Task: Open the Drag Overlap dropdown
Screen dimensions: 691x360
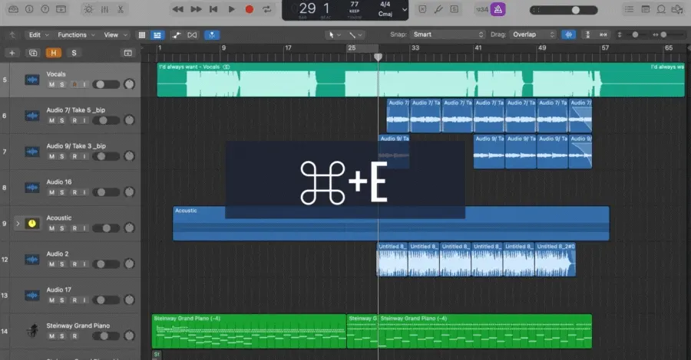Action: pyautogui.click(x=534, y=34)
